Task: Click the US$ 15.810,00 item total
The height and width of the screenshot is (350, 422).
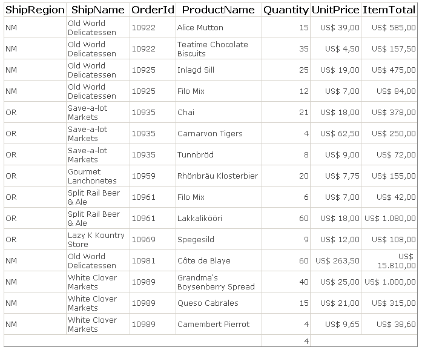Action: (x=394, y=261)
